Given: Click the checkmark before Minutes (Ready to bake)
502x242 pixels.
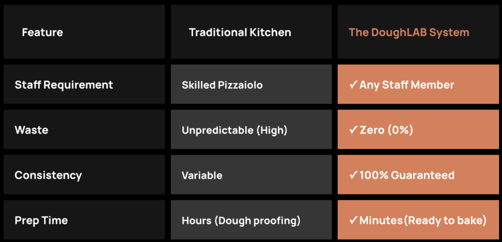Looking at the screenshot, I should (353, 220).
